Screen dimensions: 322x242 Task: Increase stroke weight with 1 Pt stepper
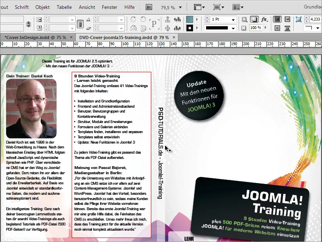pyautogui.click(x=207, y=18)
